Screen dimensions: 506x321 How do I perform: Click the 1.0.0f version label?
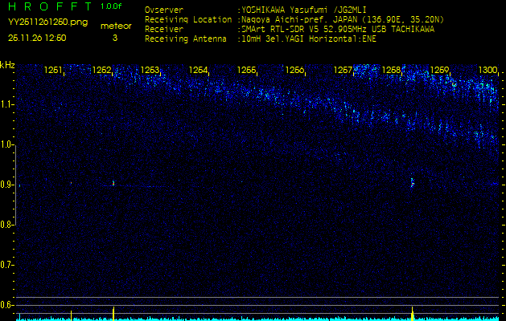112,6
